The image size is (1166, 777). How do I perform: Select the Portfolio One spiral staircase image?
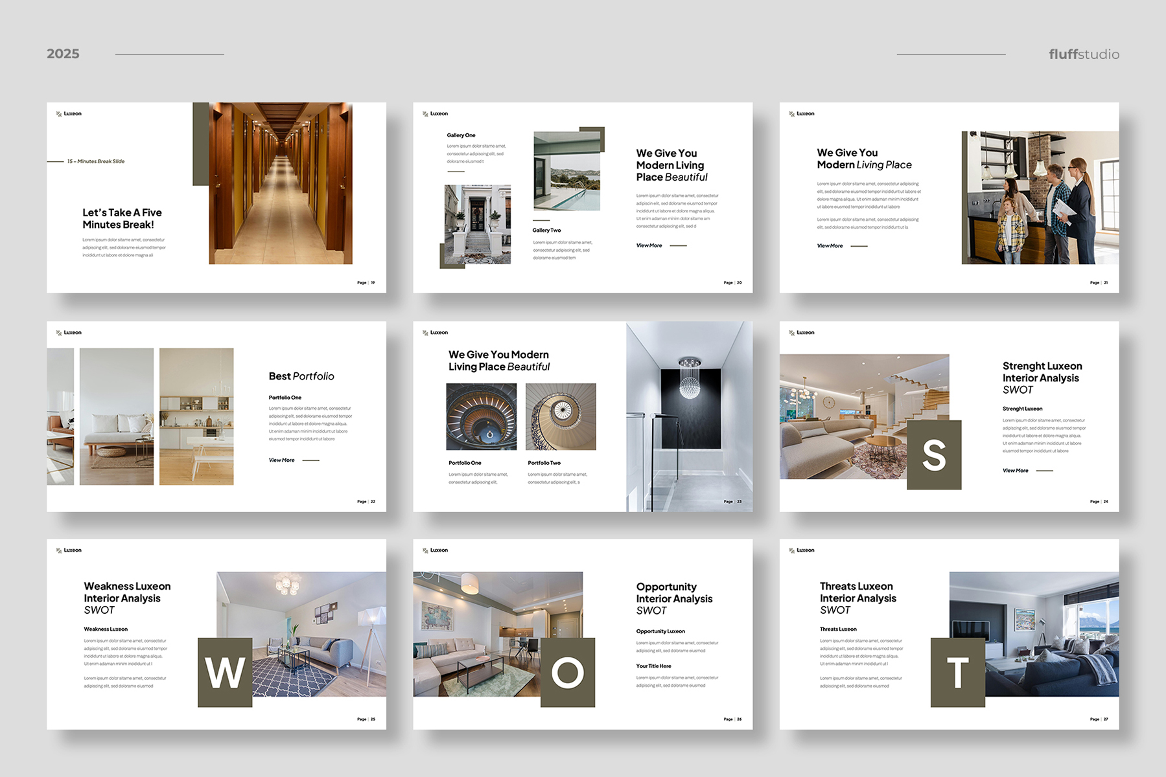[x=482, y=417]
